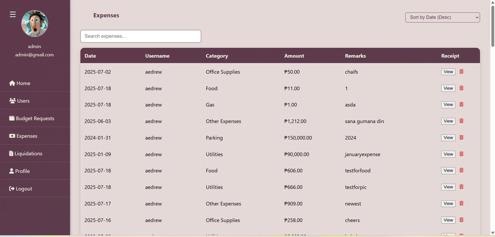495x237 pixels.
Task: View receipt for testforpic
Action: [448, 187]
